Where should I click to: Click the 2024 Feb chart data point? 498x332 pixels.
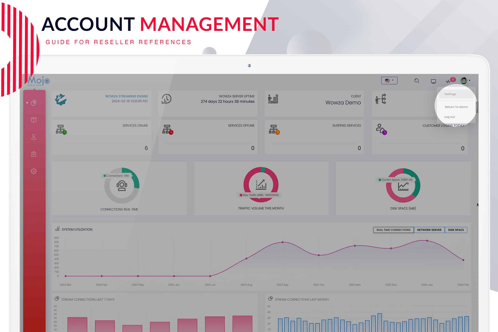point(464,260)
